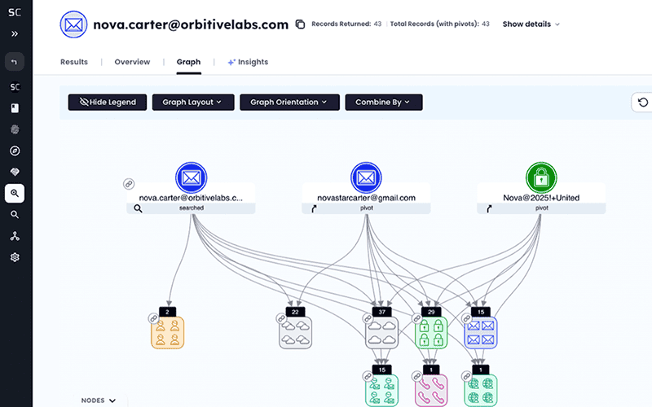Image resolution: width=652 pixels, height=407 pixels.
Task: Switch to the Results tab
Action: point(74,62)
